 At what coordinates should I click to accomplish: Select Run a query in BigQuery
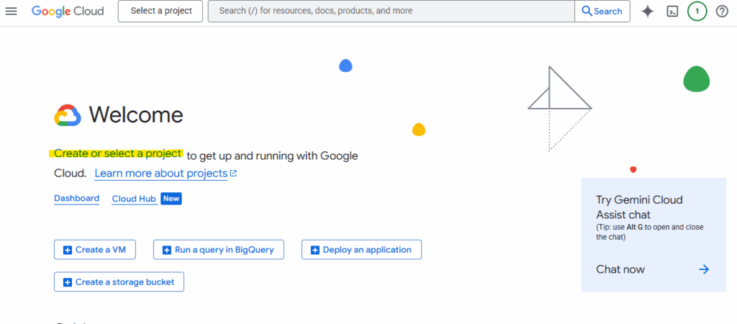tap(219, 250)
